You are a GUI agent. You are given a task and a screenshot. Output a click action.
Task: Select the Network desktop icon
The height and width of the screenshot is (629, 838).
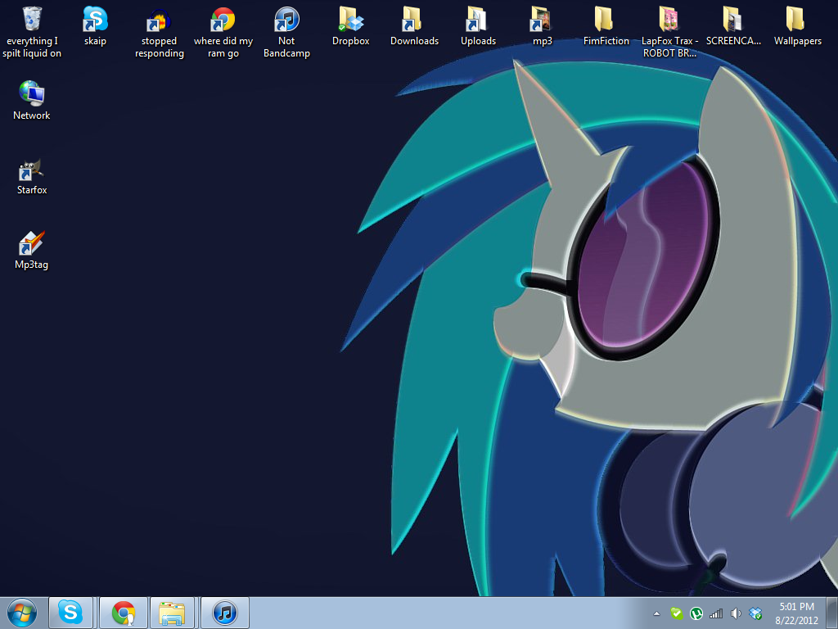(32, 94)
